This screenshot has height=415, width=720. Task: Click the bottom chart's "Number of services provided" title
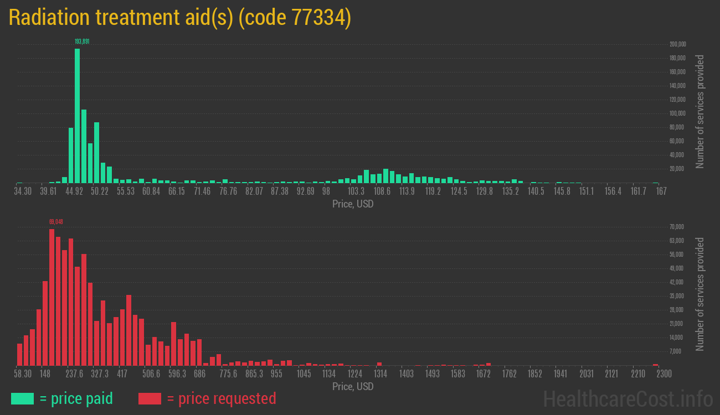pos(700,294)
